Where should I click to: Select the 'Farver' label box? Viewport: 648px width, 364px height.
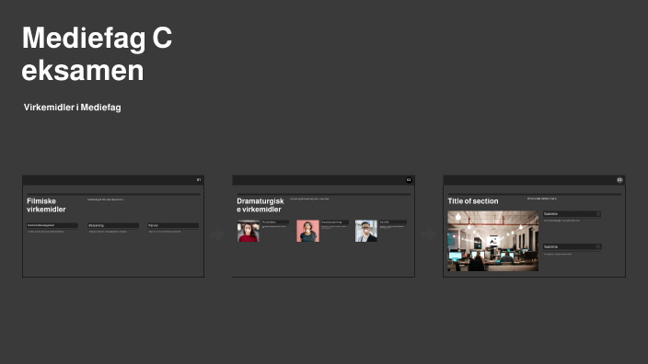(173, 225)
